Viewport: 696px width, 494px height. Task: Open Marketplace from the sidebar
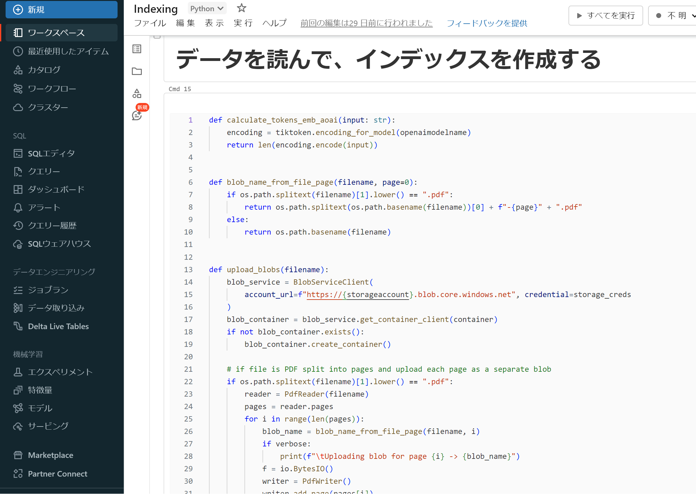coord(50,455)
